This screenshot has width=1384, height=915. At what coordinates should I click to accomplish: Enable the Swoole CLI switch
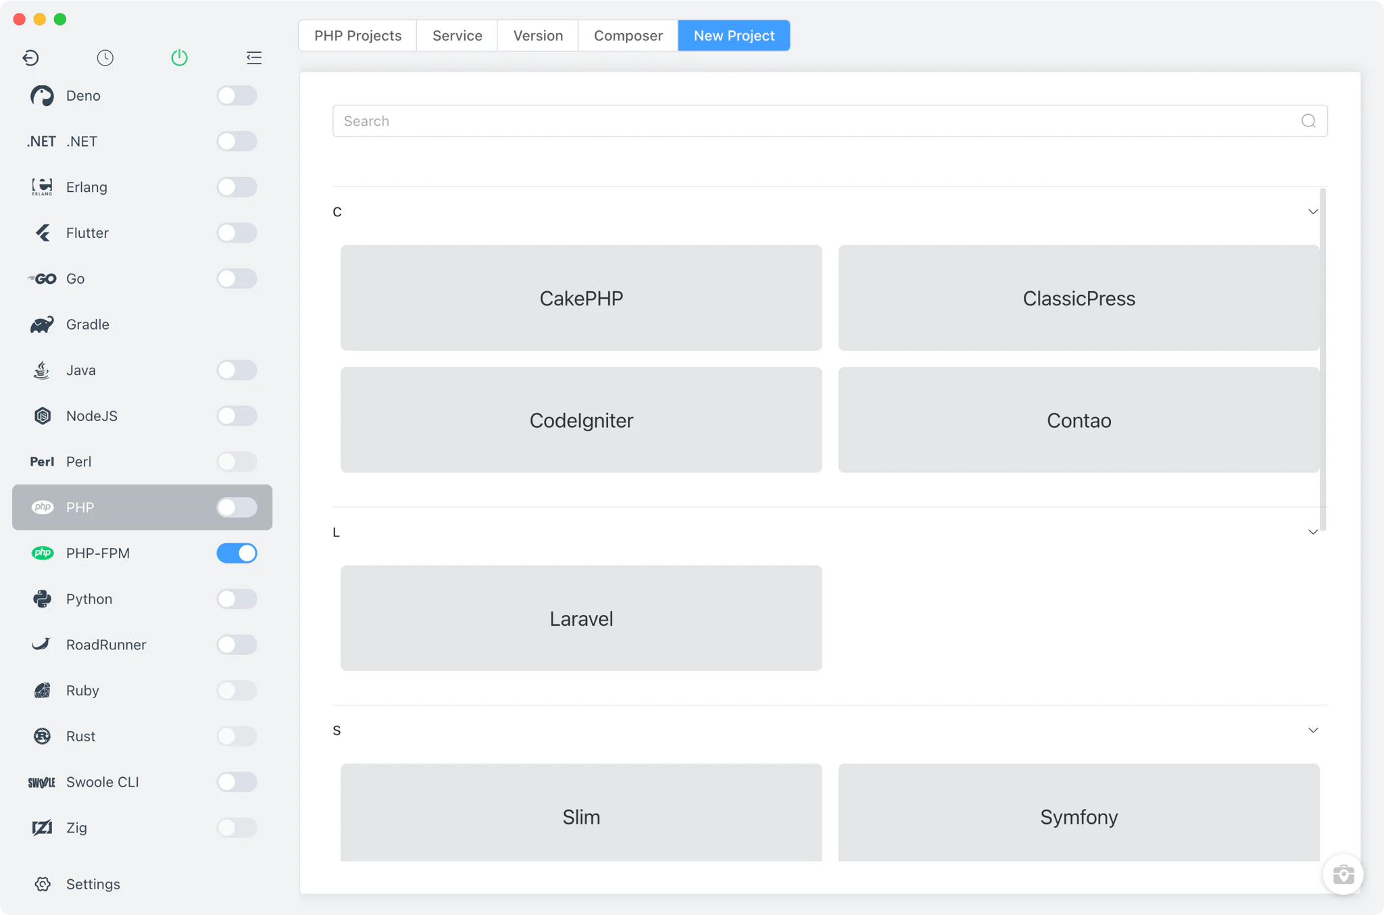pyautogui.click(x=237, y=782)
